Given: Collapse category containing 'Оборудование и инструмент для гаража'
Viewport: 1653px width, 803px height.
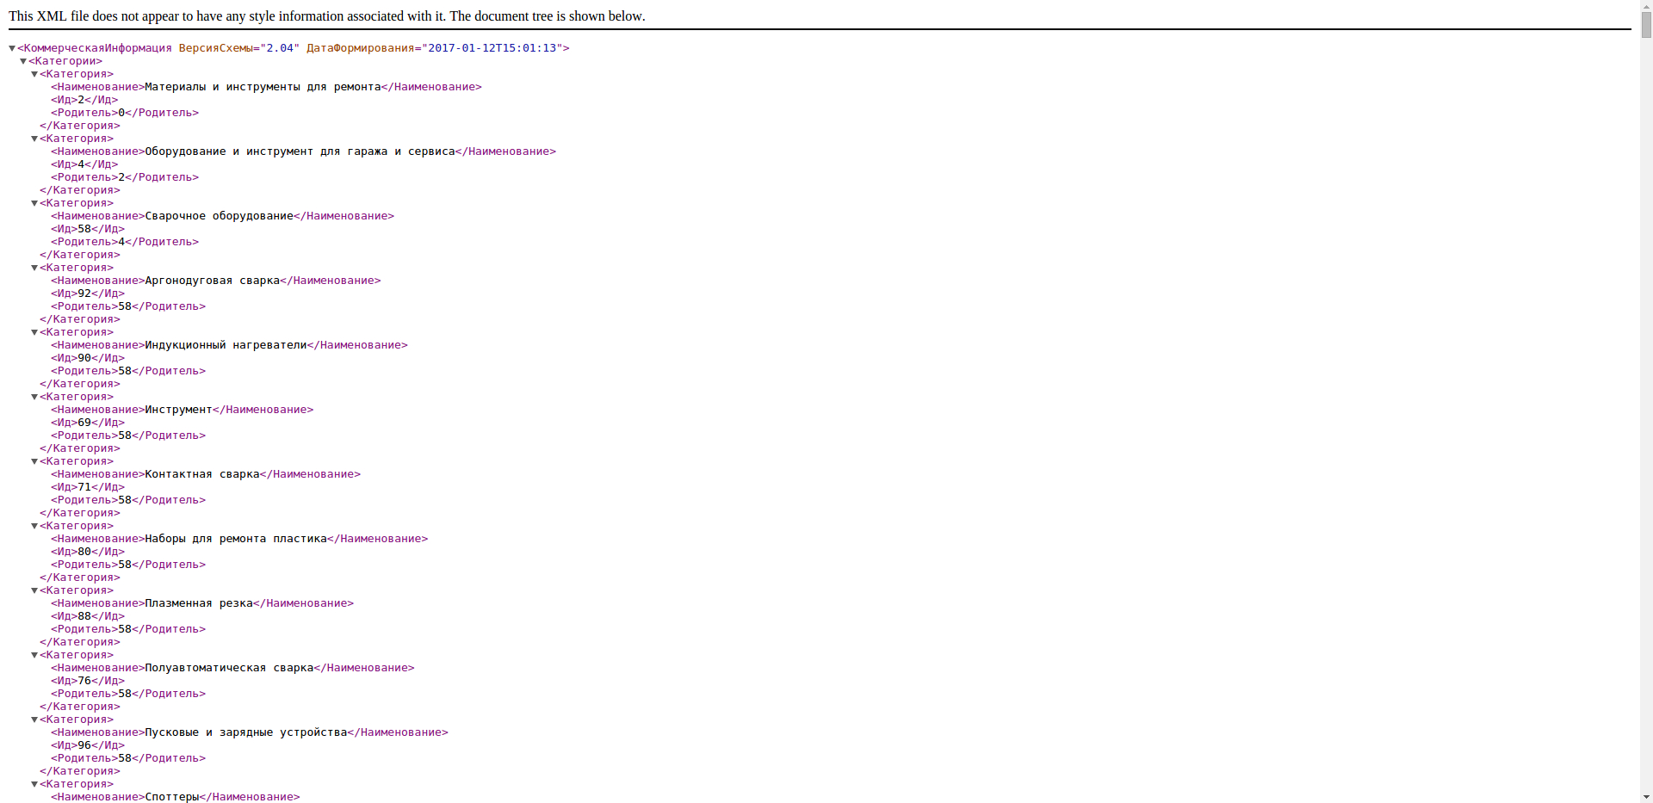Looking at the screenshot, I should [x=34, y=139].
